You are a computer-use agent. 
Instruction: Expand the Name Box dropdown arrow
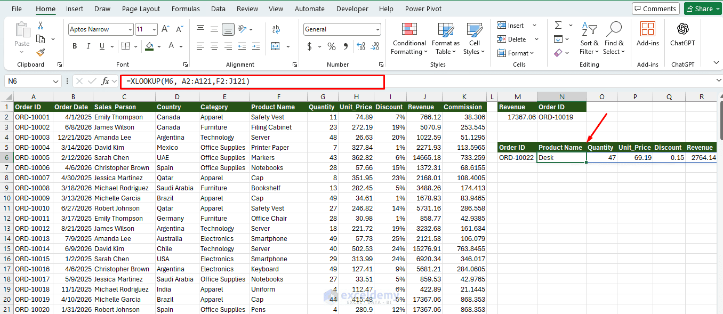point(56,82)
